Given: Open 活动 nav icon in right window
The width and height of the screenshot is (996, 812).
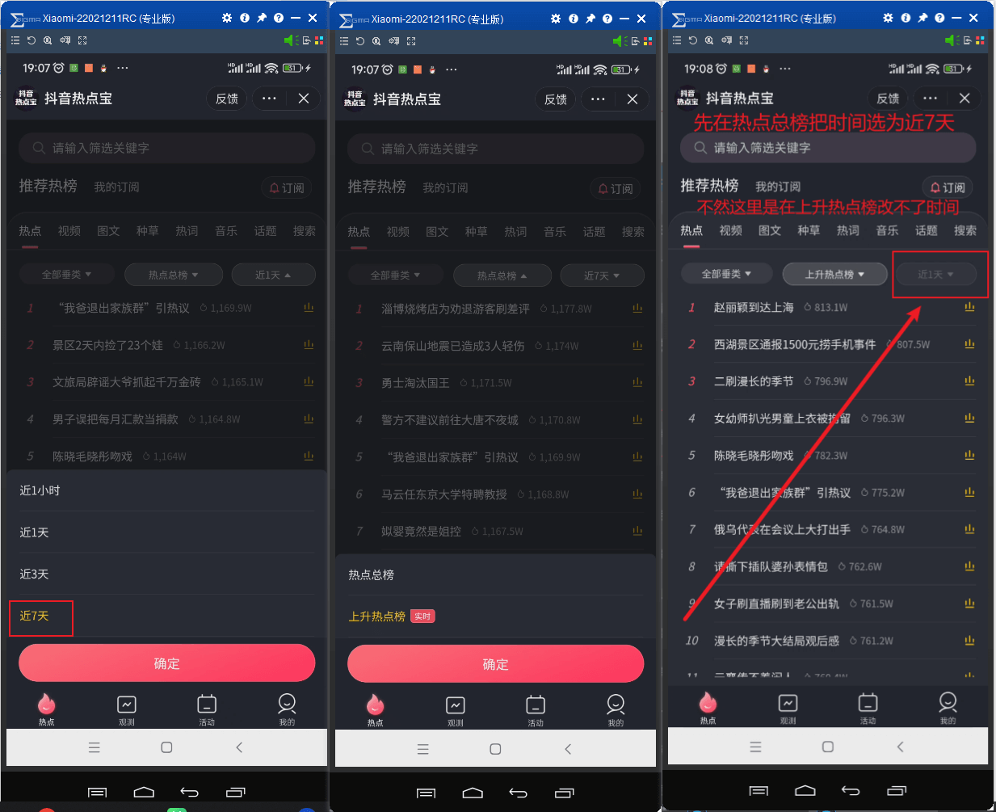Looking at the screenshot, I should (868, 709).
